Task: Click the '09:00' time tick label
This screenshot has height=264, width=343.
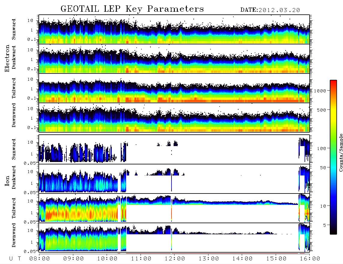Action: tap(74, 259)
